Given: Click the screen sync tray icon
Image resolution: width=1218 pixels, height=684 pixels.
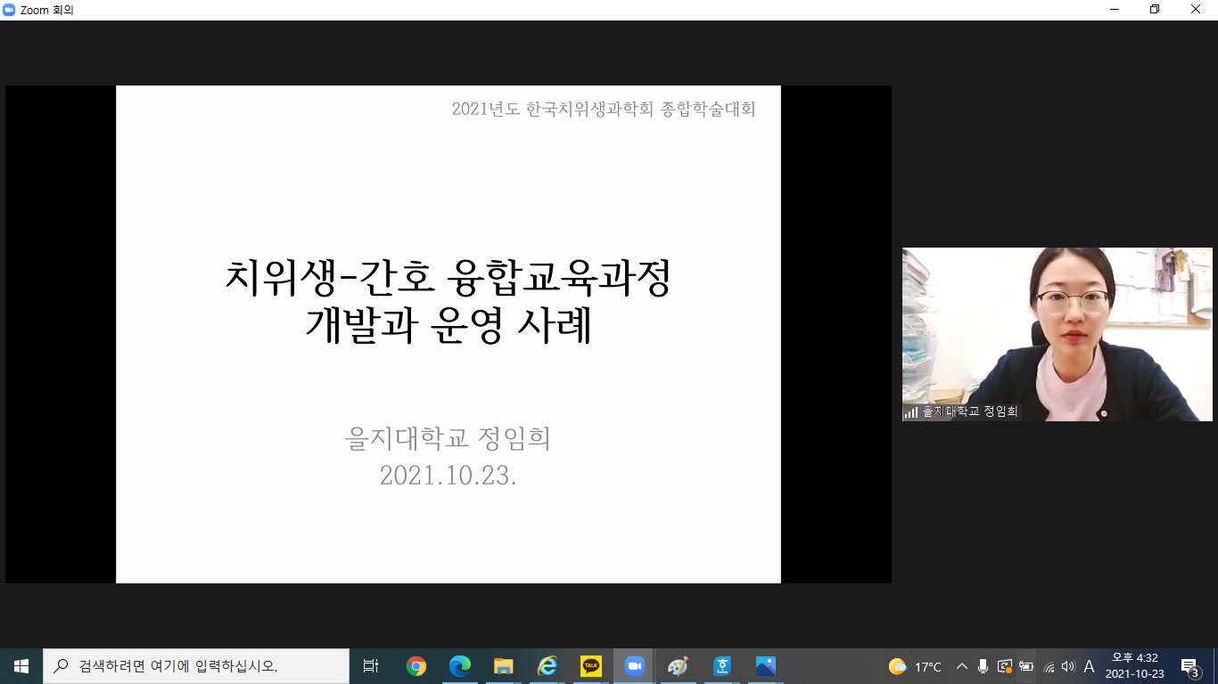Looking at the screenshot, I should pos(1005,666).
